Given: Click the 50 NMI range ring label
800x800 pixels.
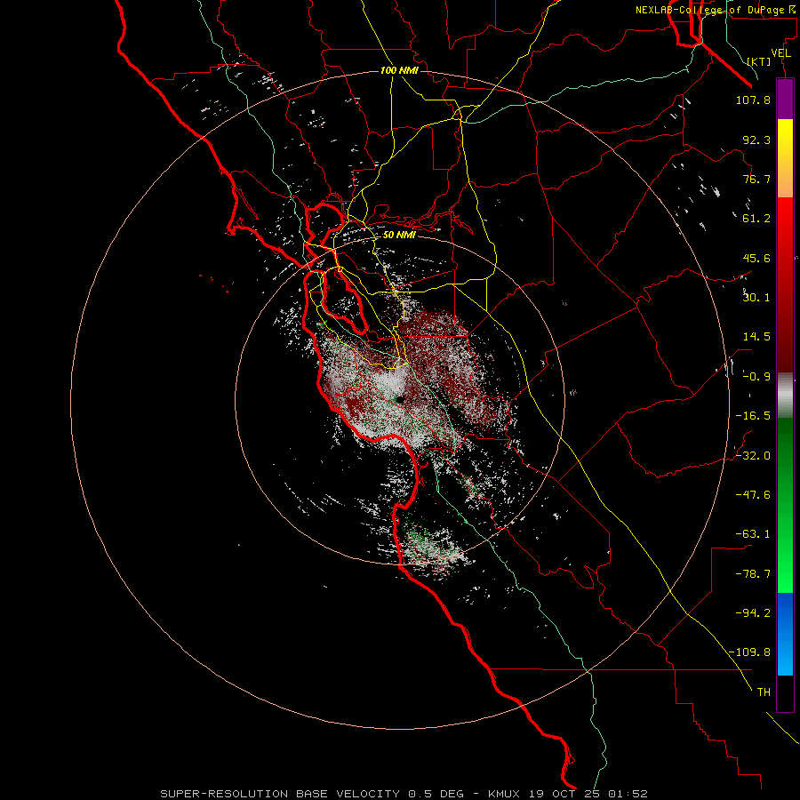Looking at the screenshot, I should coord(399,236).
